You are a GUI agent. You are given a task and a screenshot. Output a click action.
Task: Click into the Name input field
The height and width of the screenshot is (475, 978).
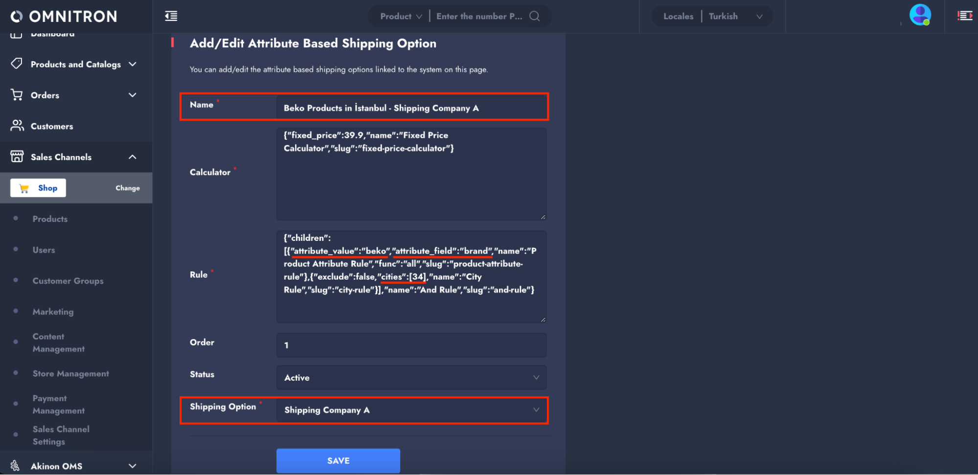(x=411, y=108)
